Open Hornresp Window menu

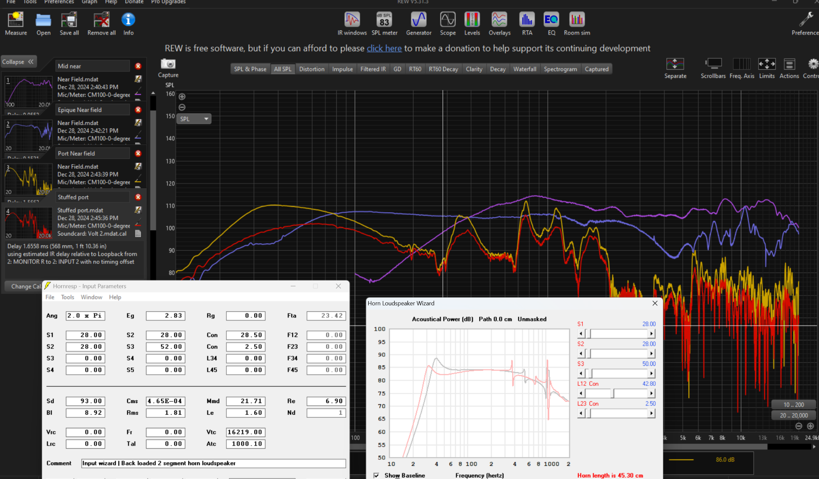coord(91,297)
